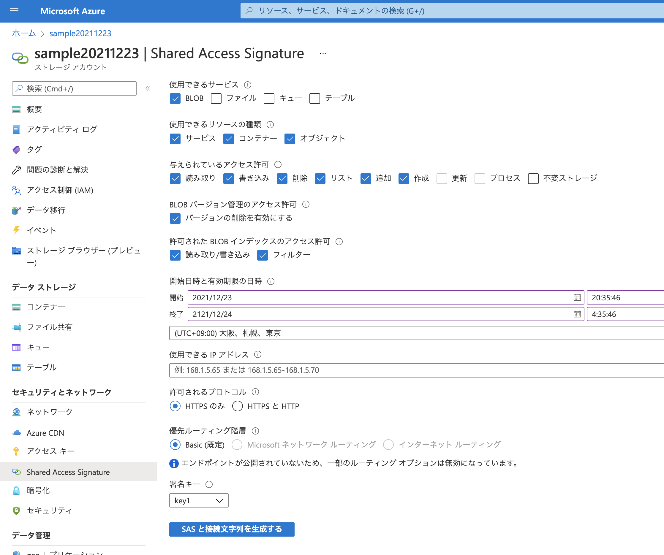Enable the ファイル service checkbox
The width and height of the screenshot is (664, 555).
[216, 98]
